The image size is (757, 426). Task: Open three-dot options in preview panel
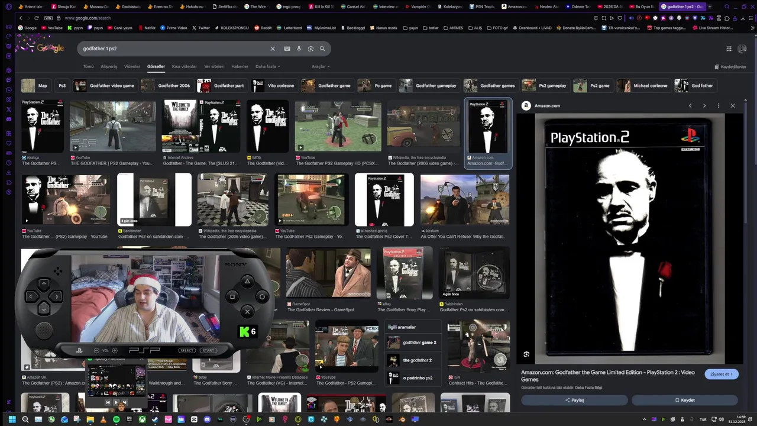[x=719, y=105]
